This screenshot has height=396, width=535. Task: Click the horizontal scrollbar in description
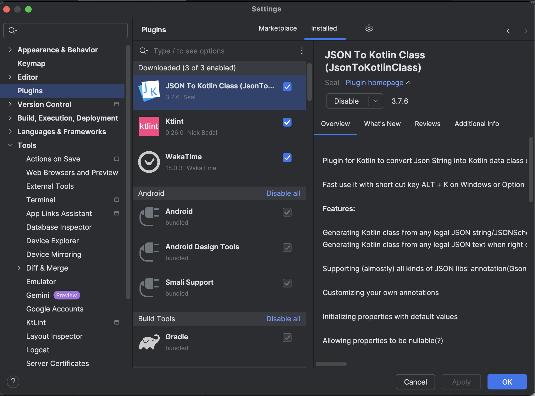pyautogui.click(x=331, y=364)
